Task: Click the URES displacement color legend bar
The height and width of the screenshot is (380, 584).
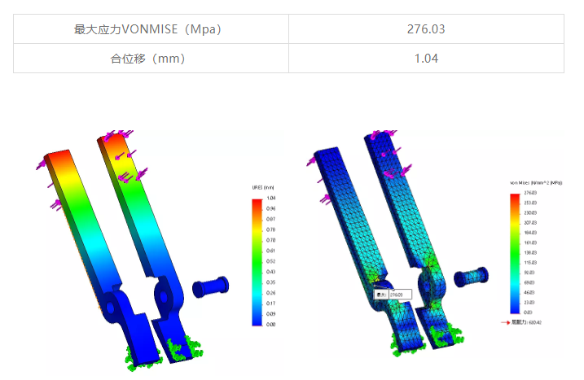Action: point(257,260)
